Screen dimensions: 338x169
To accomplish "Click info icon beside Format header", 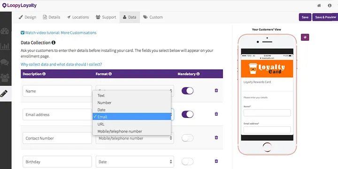I will pyautogui.click(x=110, y=74).
